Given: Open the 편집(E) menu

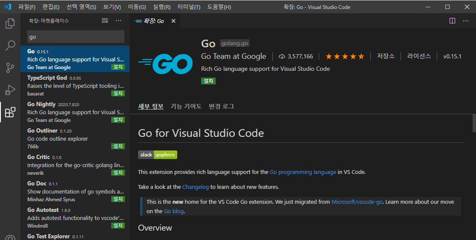Looking at the screenshot, I should (x=51, y=7).
